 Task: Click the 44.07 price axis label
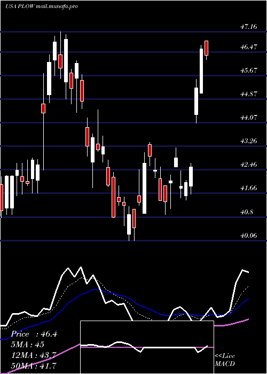pos(249,118)
